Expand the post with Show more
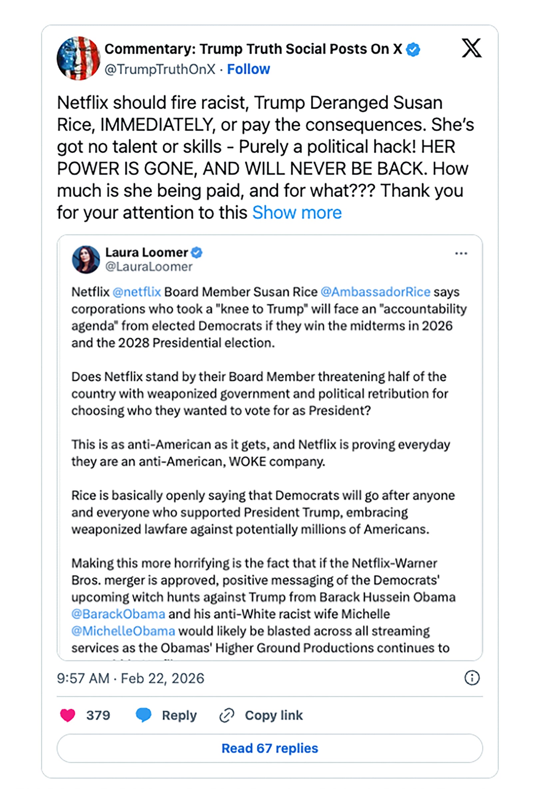 pyautogui.click(x=296, y=212)
